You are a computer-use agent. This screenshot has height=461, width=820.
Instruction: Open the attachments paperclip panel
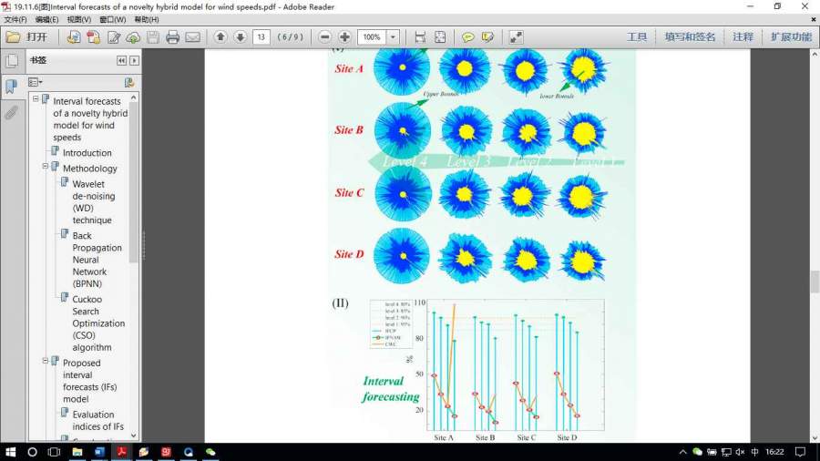11,113
